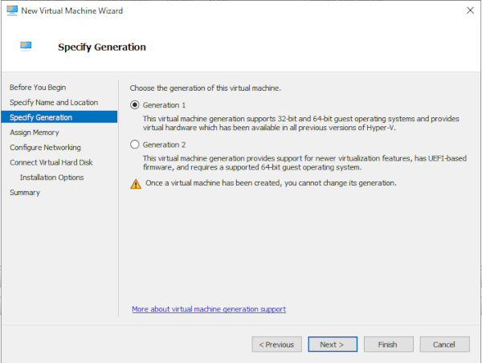Jump to the Assign Memory step
The width and height of the screenshot is (482, 363).
(x=35, y=133)
